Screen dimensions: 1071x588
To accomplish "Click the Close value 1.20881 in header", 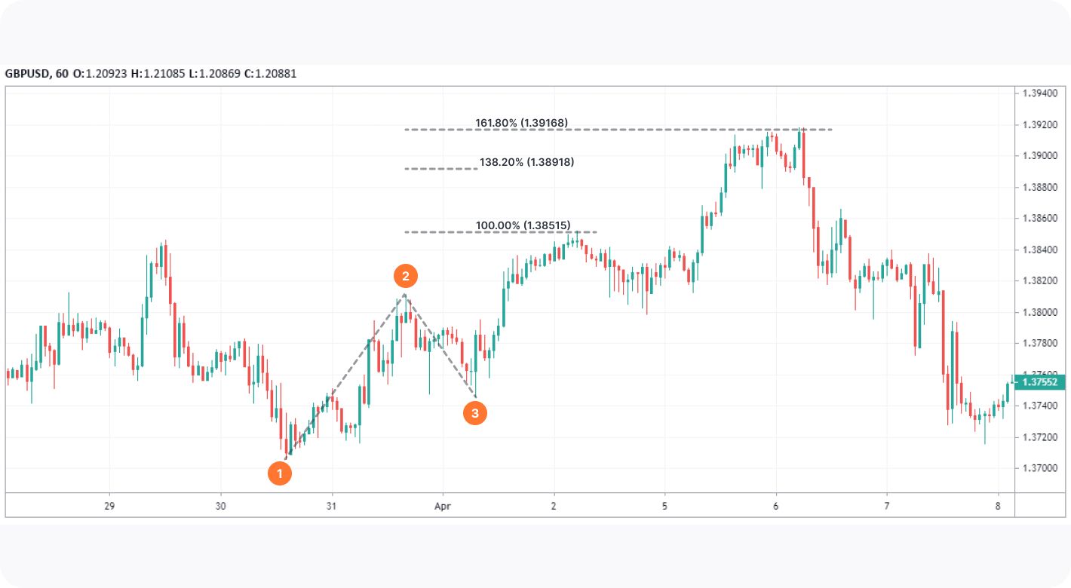I will click(x=276, y=74).
